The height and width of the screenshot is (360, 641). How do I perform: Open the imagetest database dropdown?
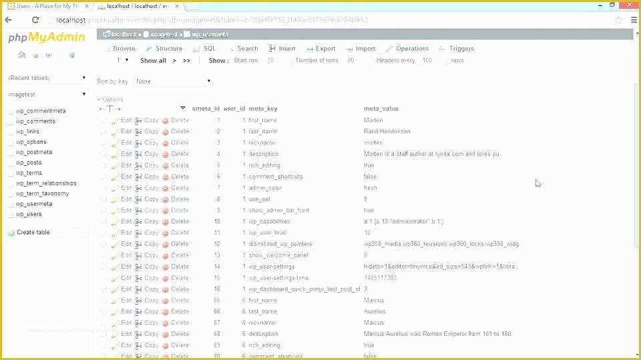coord(47,94)
